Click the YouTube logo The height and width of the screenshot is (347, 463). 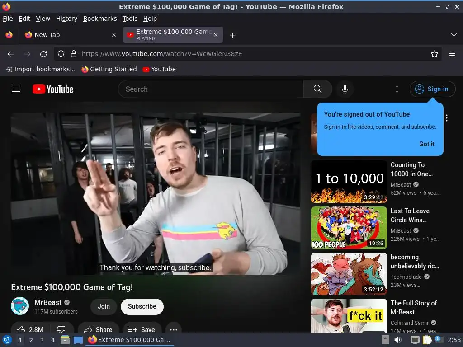pyautogui.click(x=53, y=89)
